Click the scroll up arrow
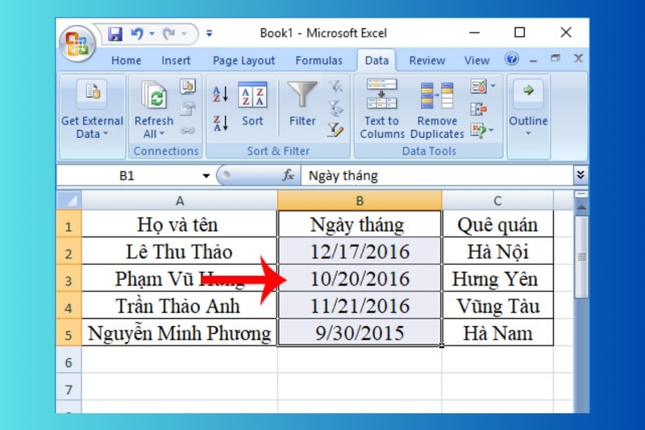This screenshot has height=430, width=645. click(581, 207)
